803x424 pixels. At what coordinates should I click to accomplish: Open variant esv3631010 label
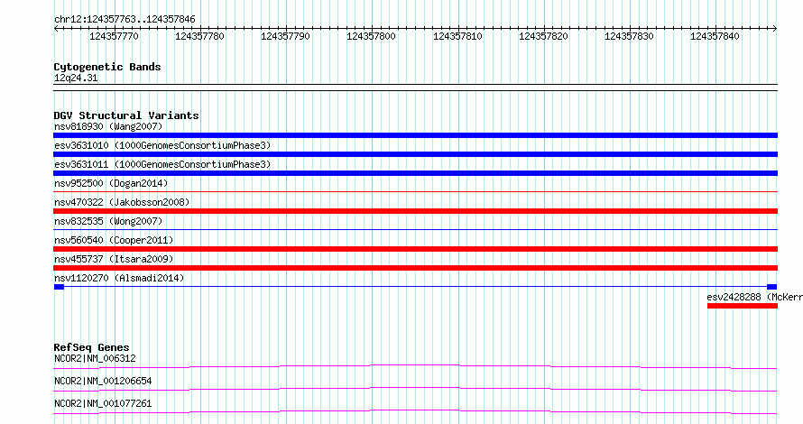click(162, 145)
